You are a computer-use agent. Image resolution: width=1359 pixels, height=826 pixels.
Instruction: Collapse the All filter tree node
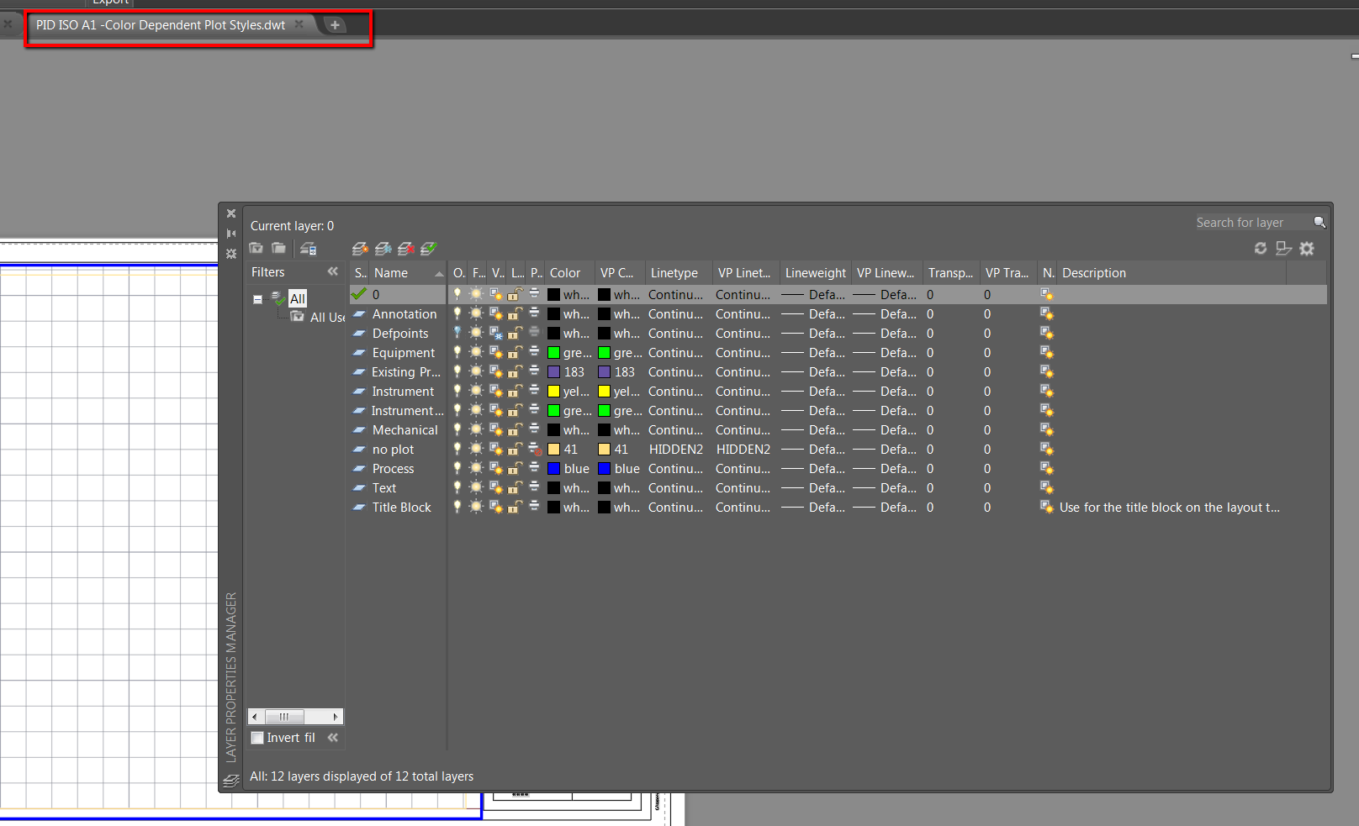(257, 297)
